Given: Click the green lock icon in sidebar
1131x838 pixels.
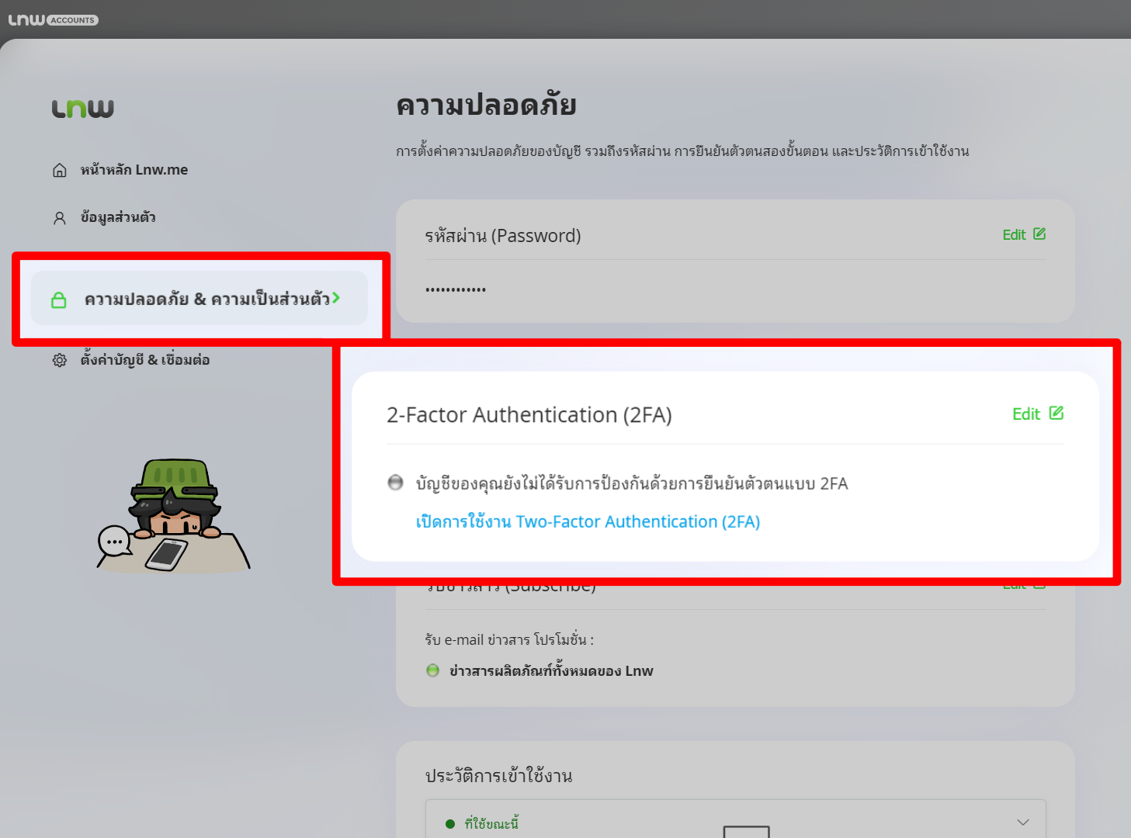Looking at the screenshot, I should tap(59, 300).
